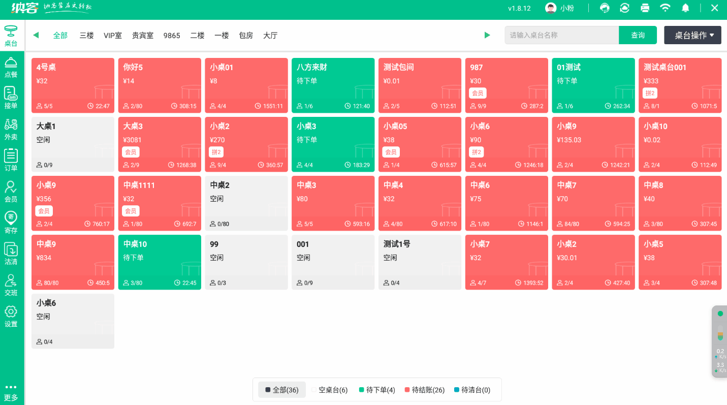Click the 查询 search button

coord(638,35)
